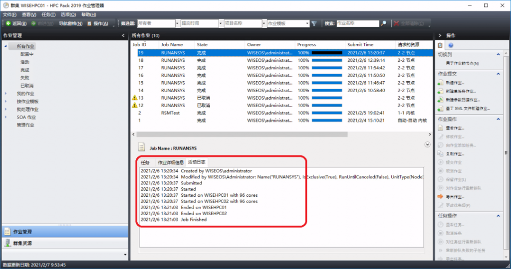This screenshot has width=511, height=269.
Task: Click warning icon on job 13 row
Action: pyautogui.click(x=134, y=98)
